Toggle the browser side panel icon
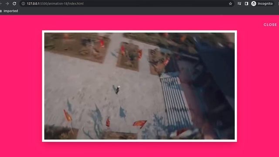 246,3
